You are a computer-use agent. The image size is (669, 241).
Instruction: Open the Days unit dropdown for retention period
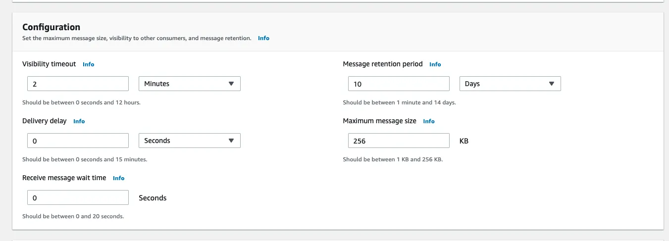510,84
